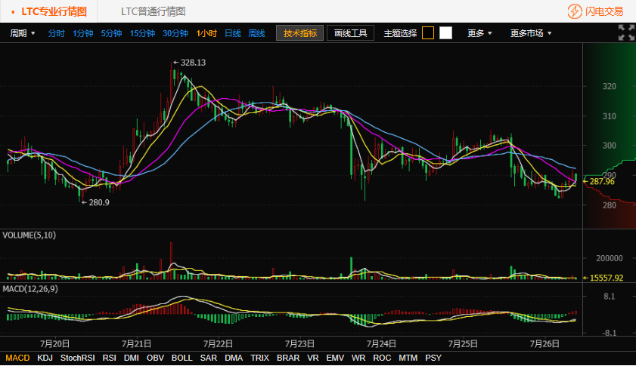Image resolution: width=636 pixels, height=366 pixels.
Task: Select 1小时 interval
Action: click(x=206, y=33)
